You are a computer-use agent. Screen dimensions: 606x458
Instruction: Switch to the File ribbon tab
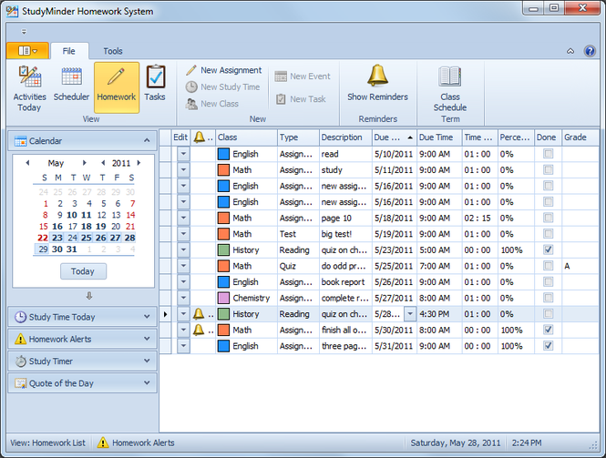pos(69,51)
